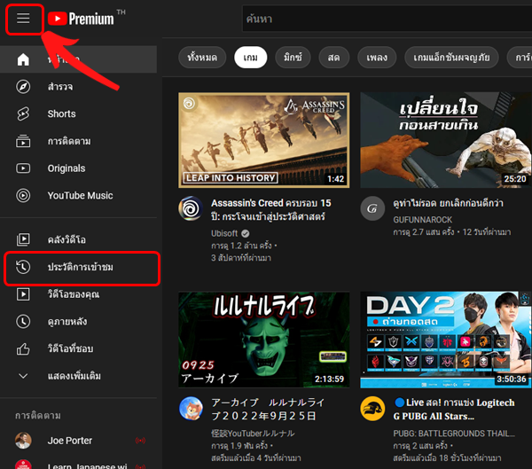Select the เพลง filter chip
Viewport: 532px width, 469px height.
click(x=377, y=58)
